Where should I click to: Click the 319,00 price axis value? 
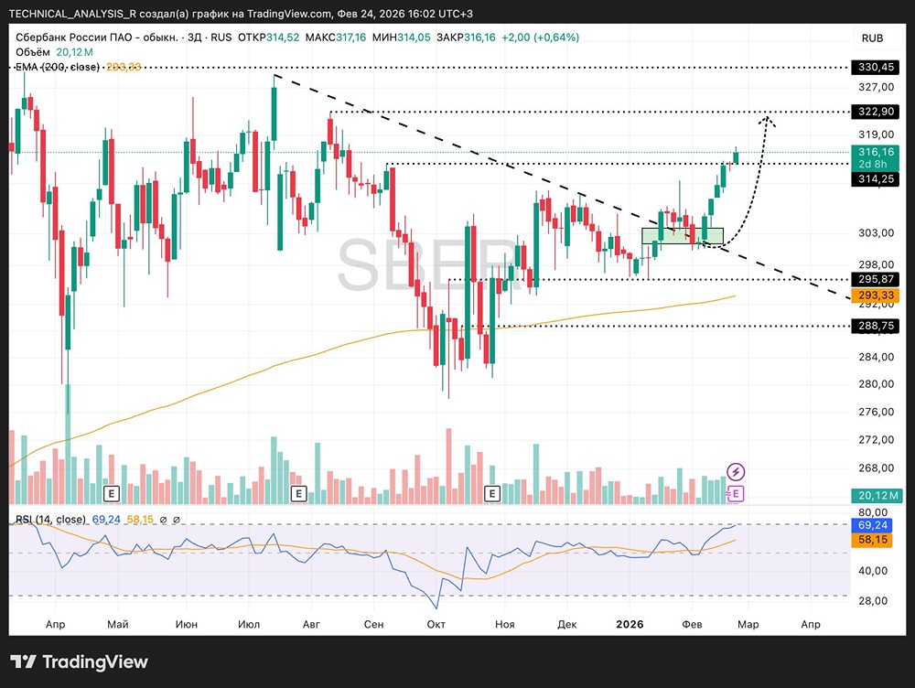point(876,134)
